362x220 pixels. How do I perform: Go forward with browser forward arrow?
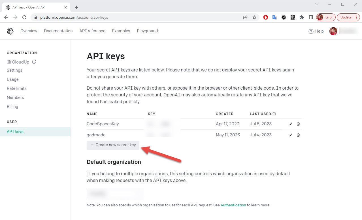[15, 17]
